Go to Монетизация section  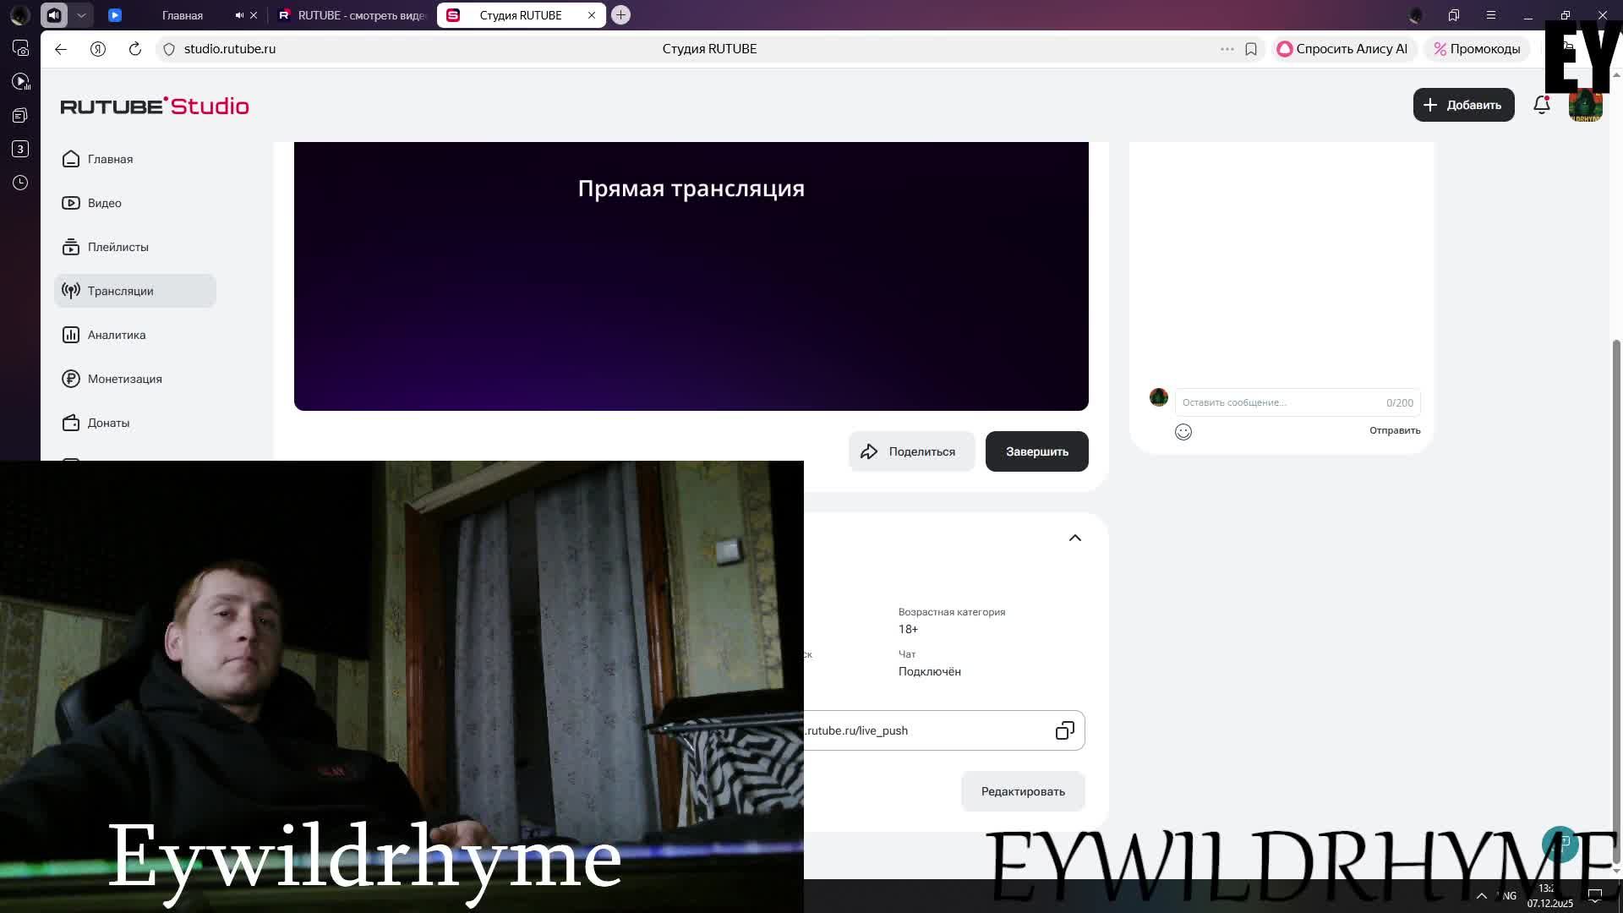[124, 379]
